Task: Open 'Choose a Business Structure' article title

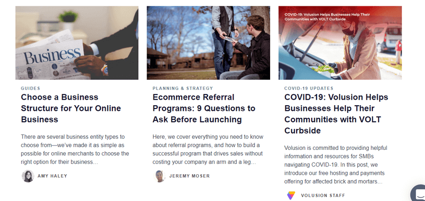Action: (x=71, y=108)
